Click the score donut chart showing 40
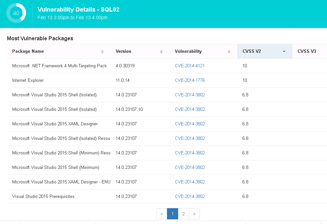Image resolution: width=327 pixels, height=224 pixels. pos(16,13)
